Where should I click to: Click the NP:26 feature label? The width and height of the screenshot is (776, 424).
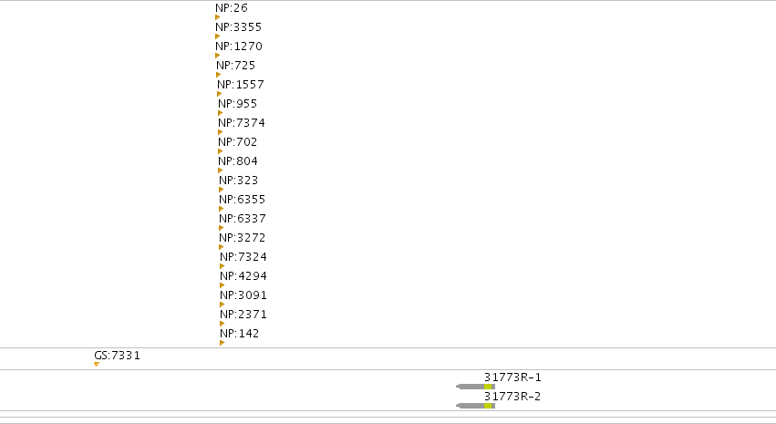232,8
